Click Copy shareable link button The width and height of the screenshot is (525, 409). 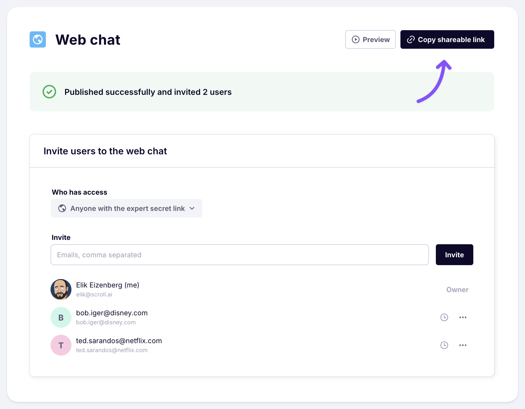447,39
